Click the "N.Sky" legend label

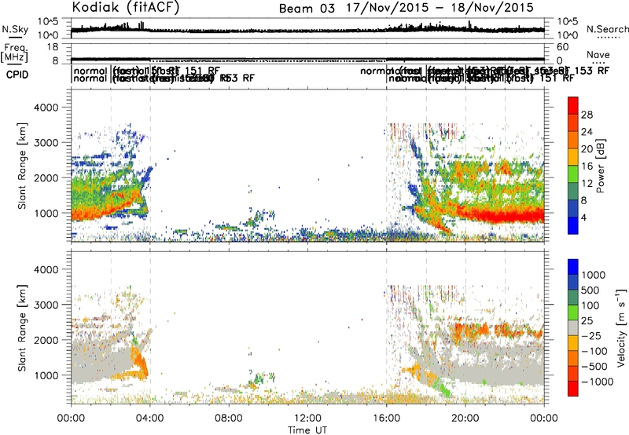pyautogui.click(x=15, y=29)
